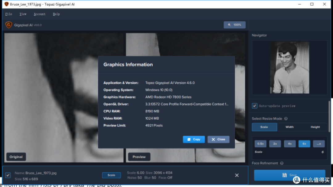This screenshot has width=333, height=187.
Task: Close the Graphics Information dialog
Action: (218, 139)
